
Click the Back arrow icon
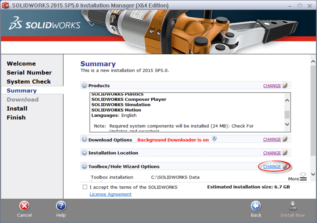tap(256, 206)
